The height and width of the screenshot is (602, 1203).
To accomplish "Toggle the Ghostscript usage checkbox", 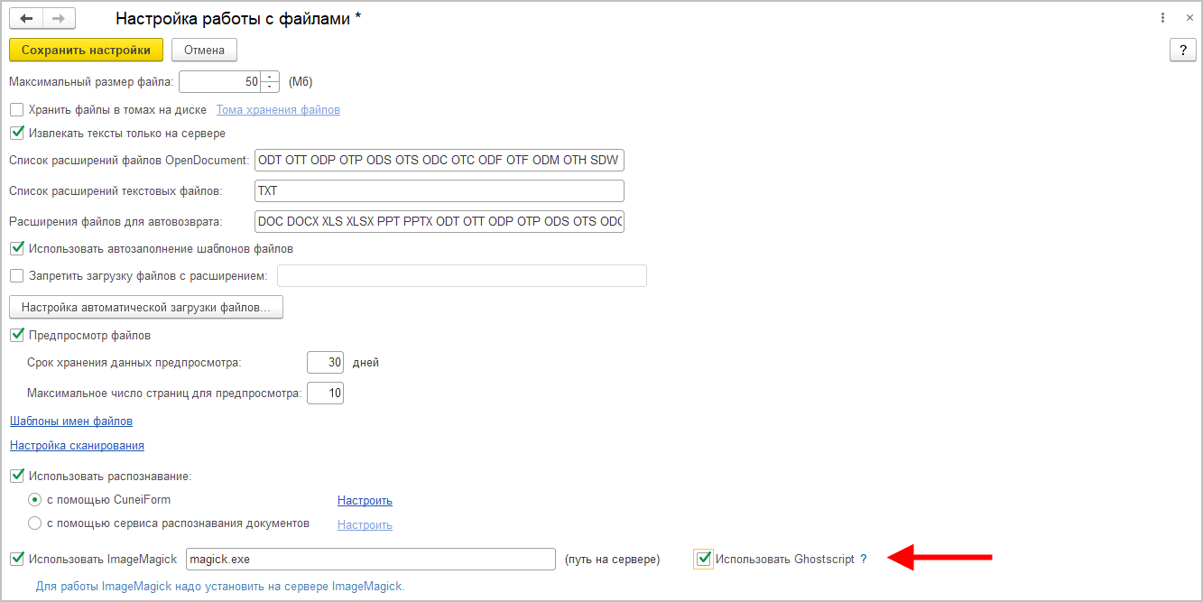I will (x=704, y=560).
